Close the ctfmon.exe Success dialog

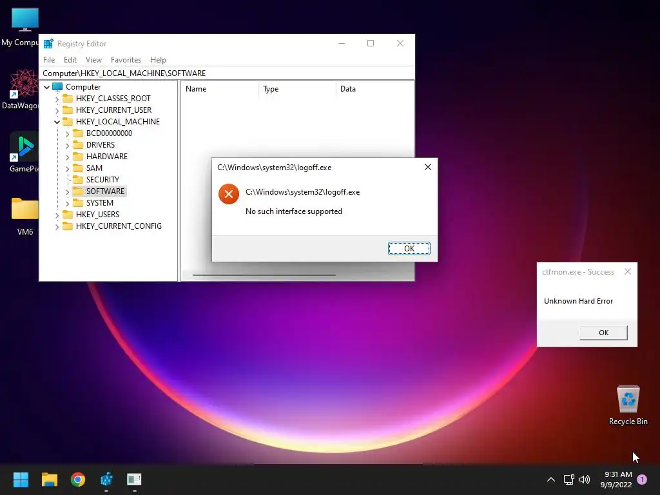click(x=628, y=271)
